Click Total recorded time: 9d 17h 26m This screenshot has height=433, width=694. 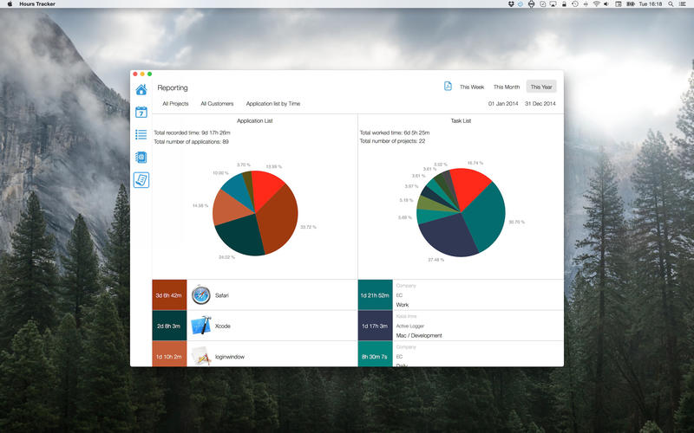tap(192, 132)
